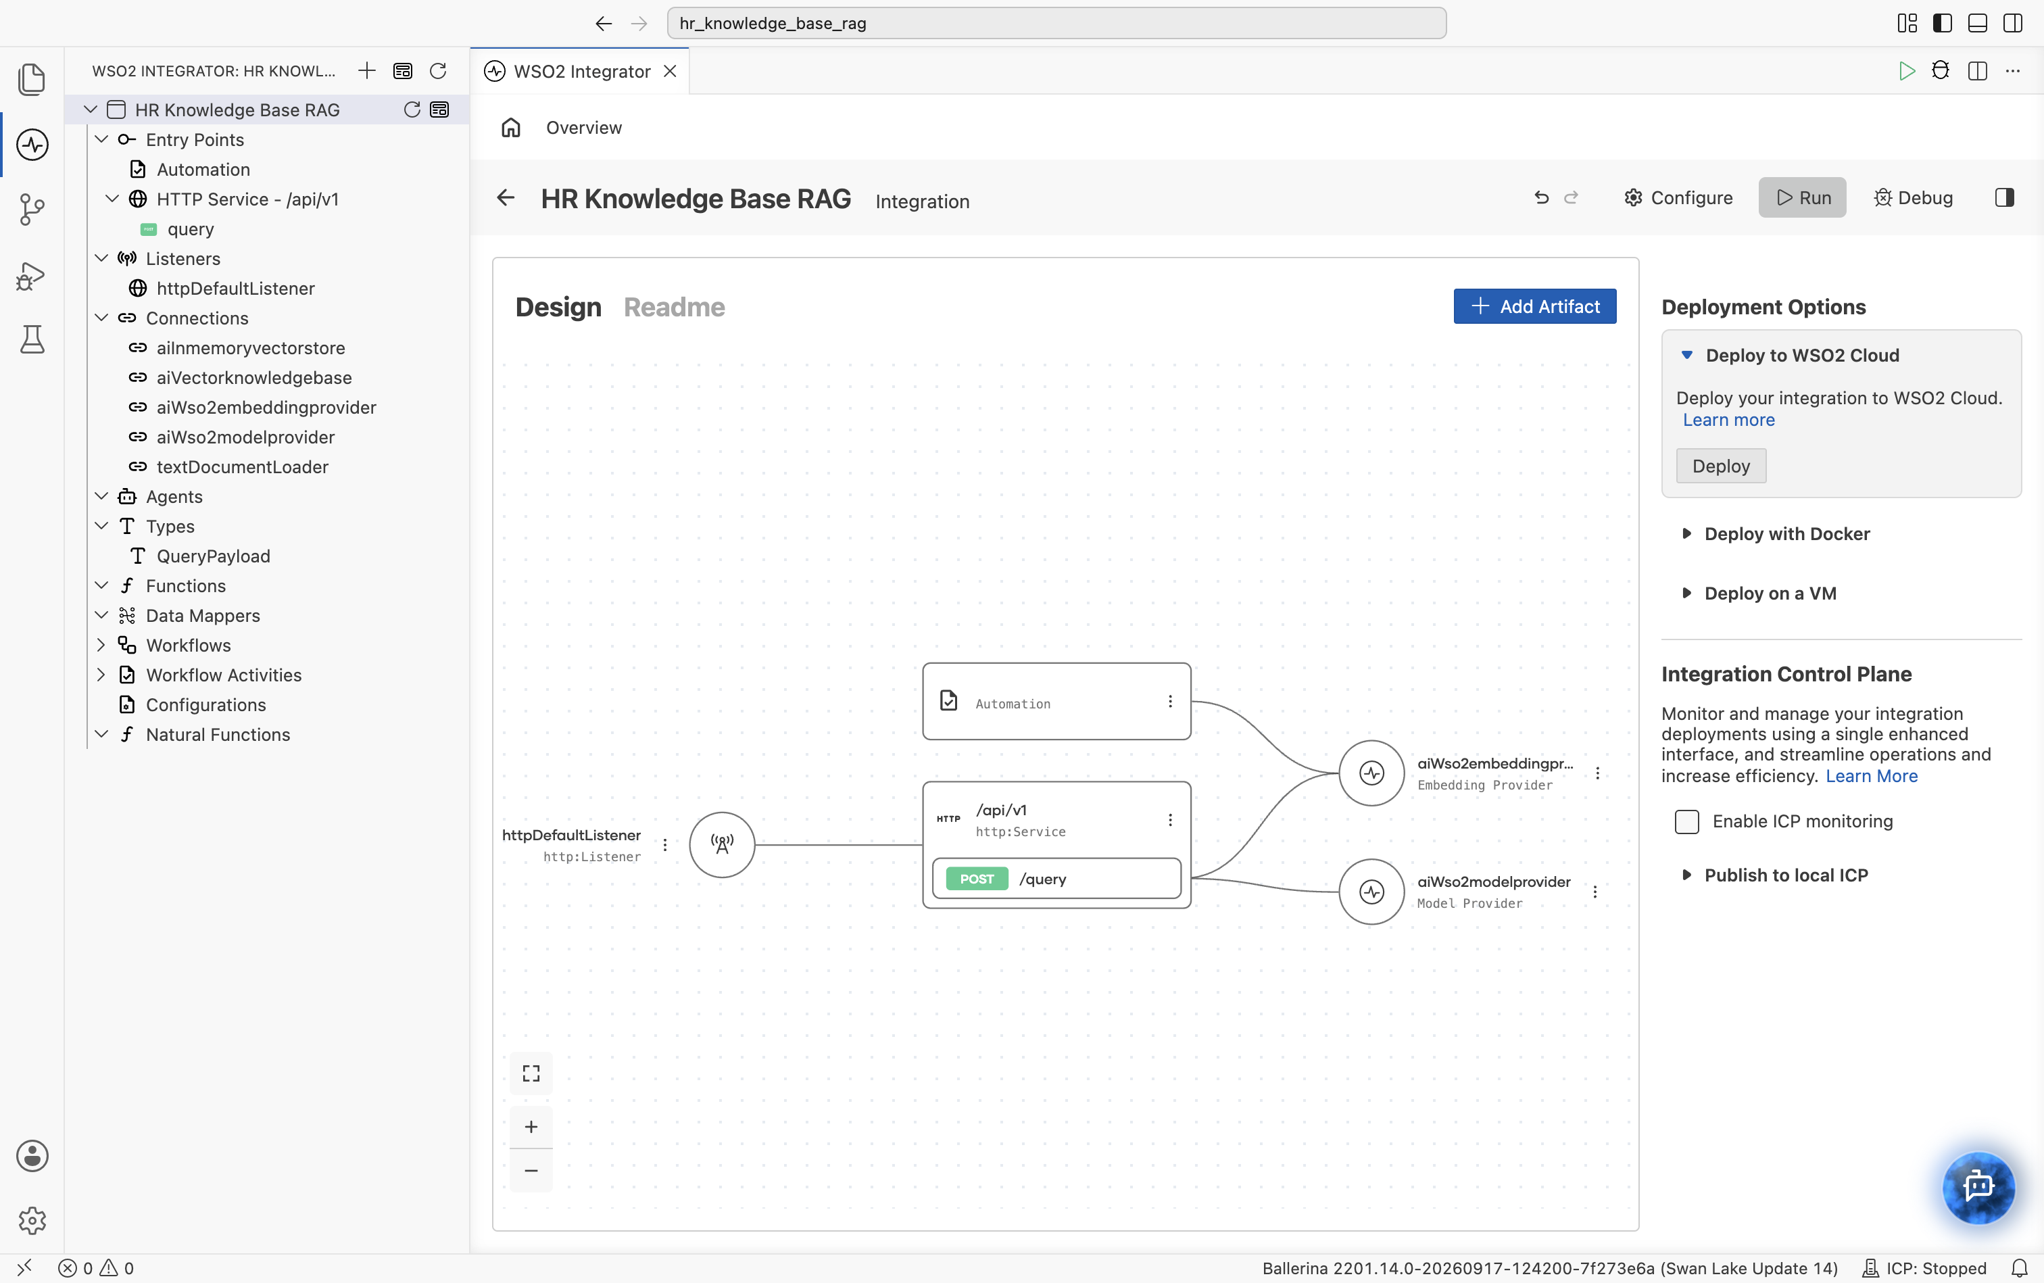Collapse the Connections tree section
The image size is (2044, 1283).
tap(101, 318)
